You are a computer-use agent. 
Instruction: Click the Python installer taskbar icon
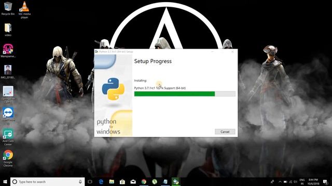click(x=176, y=181)
